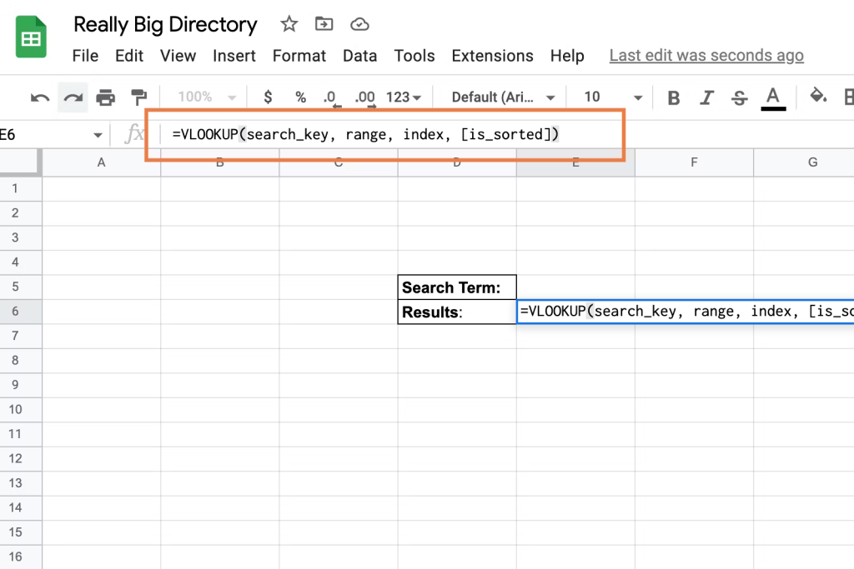Open the print dialog

pyautogui.click(x=106, y=97)
